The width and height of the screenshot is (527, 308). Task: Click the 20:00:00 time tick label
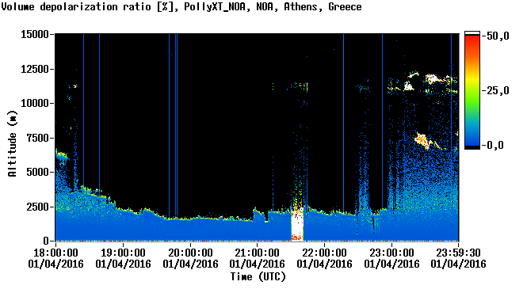coord(190,258)
